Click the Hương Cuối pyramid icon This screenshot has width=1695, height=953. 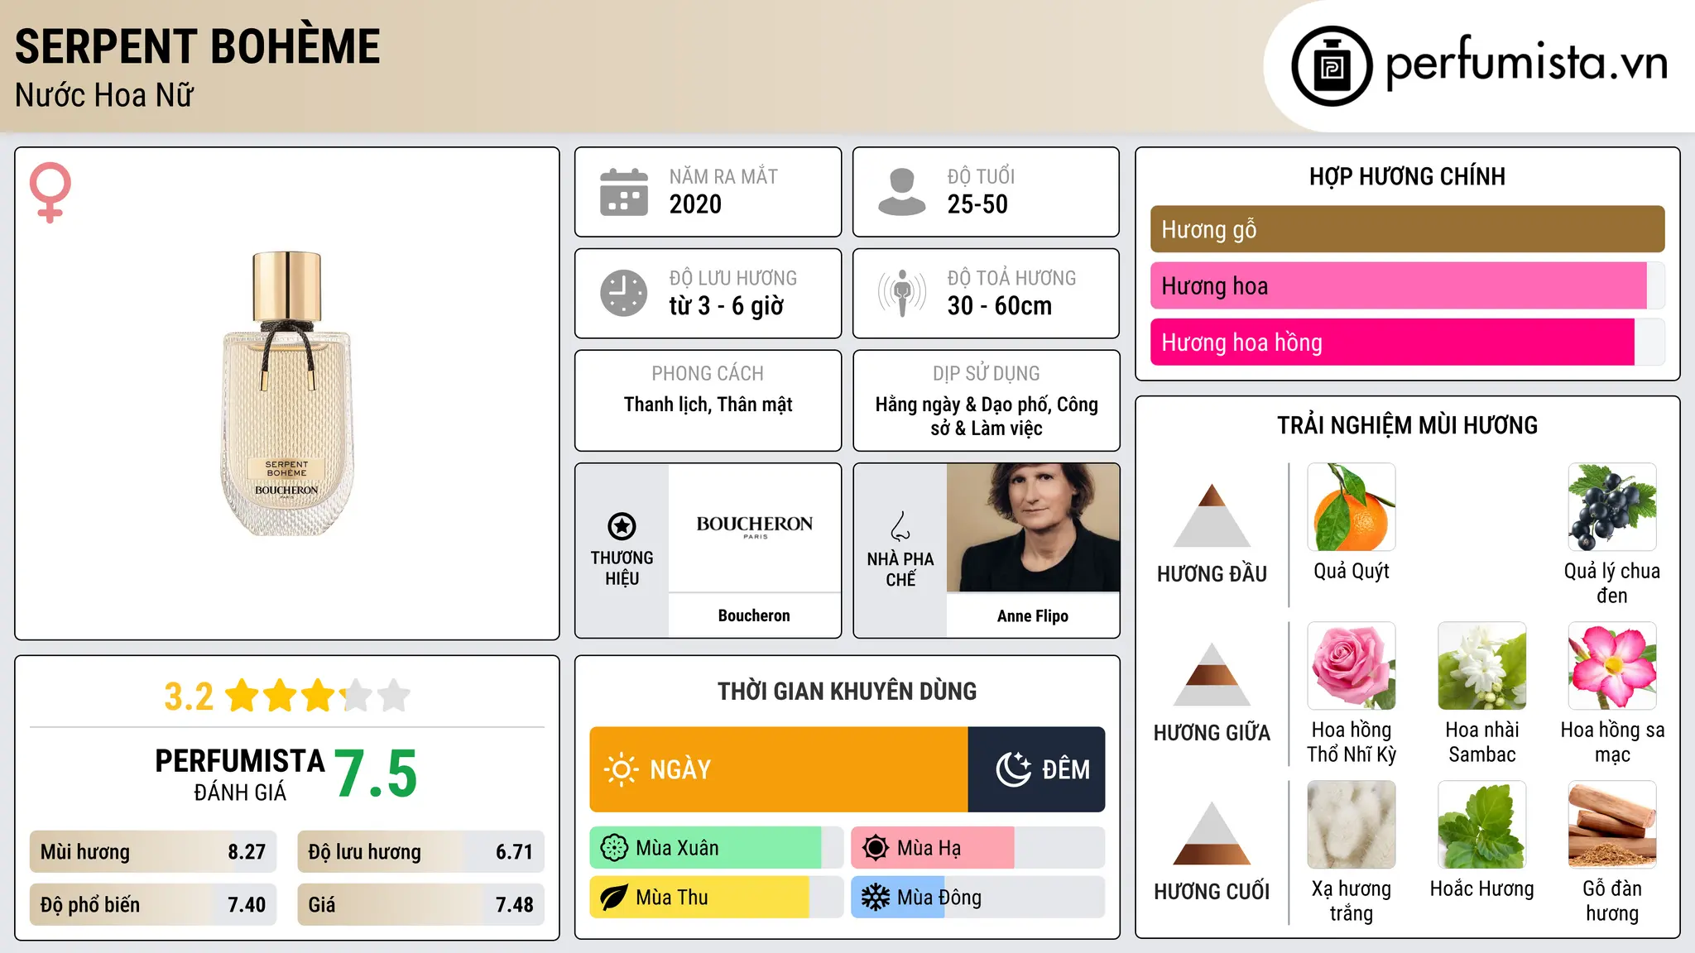(x=1212, y=833)
